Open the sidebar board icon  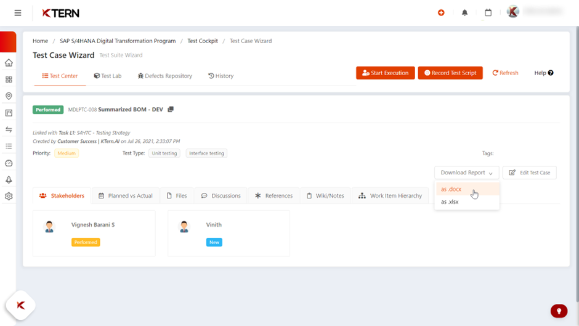point(9,113)
